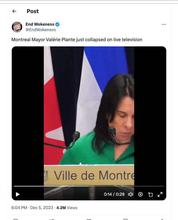Screen dimensions: 178x220
Task: Toggle picture-in-picture mode icon
Action: 150,194
